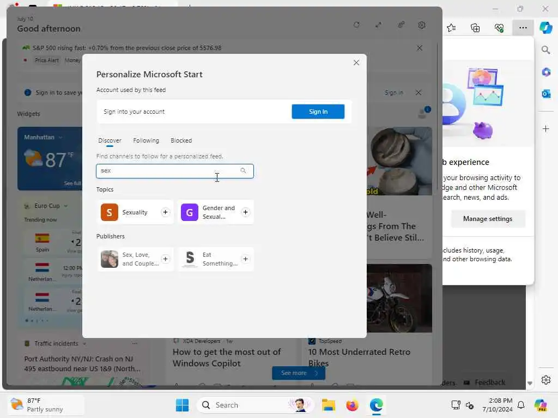
Task: Open sidebar settings gear at bottom
Action: point(546,380)
